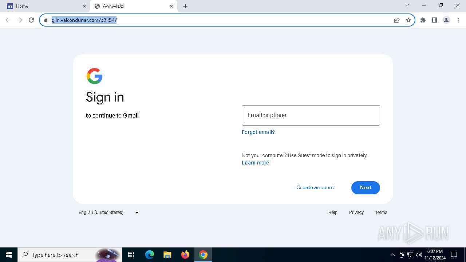Click the Create account button
This screenshot has height=262, width=466.
coord(315,187)
